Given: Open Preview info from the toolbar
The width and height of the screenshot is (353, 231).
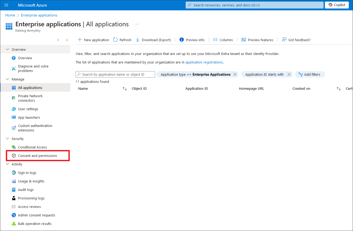Looking at the screenshot, I should coord(192,40).
